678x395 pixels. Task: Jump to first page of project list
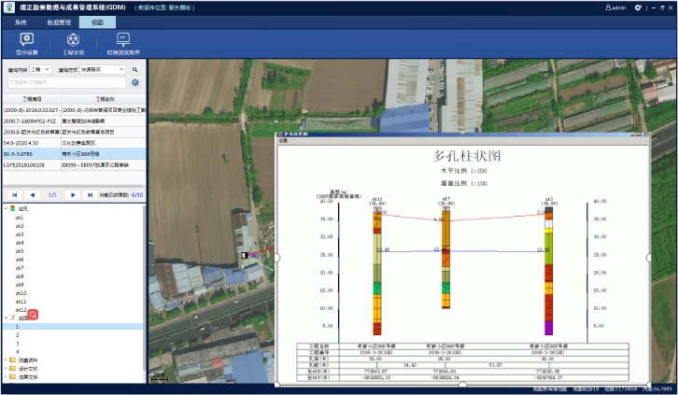(x=14, y=195)
